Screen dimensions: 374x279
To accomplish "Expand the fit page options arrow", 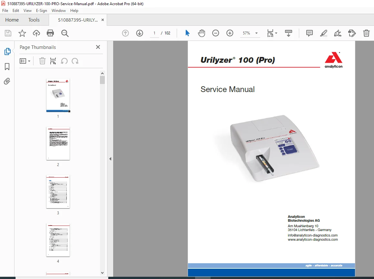I will [x=276, y=33].
